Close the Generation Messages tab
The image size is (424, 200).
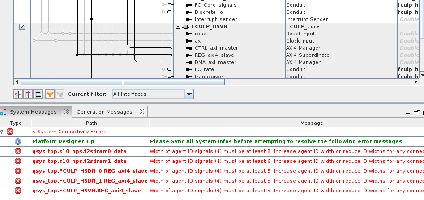(141, 111)
